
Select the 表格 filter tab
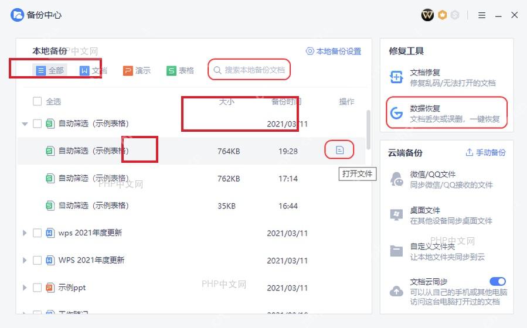click(180, 70)
